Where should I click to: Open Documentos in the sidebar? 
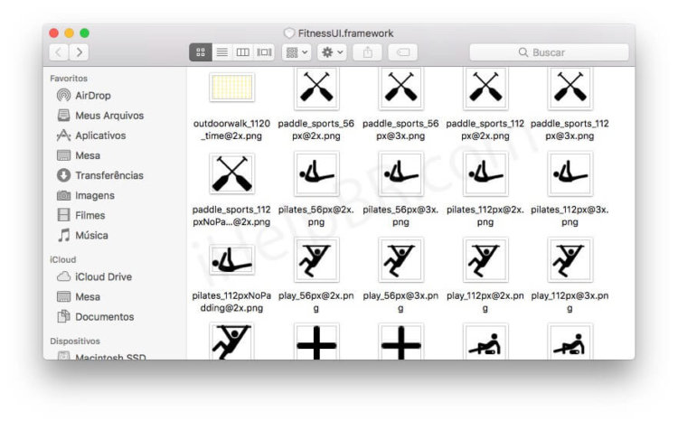click(x=95, y=316)
